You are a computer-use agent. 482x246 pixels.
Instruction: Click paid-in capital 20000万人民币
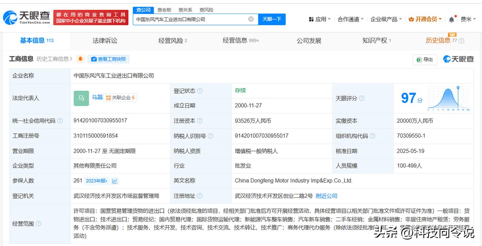click(x=415, y=121)
